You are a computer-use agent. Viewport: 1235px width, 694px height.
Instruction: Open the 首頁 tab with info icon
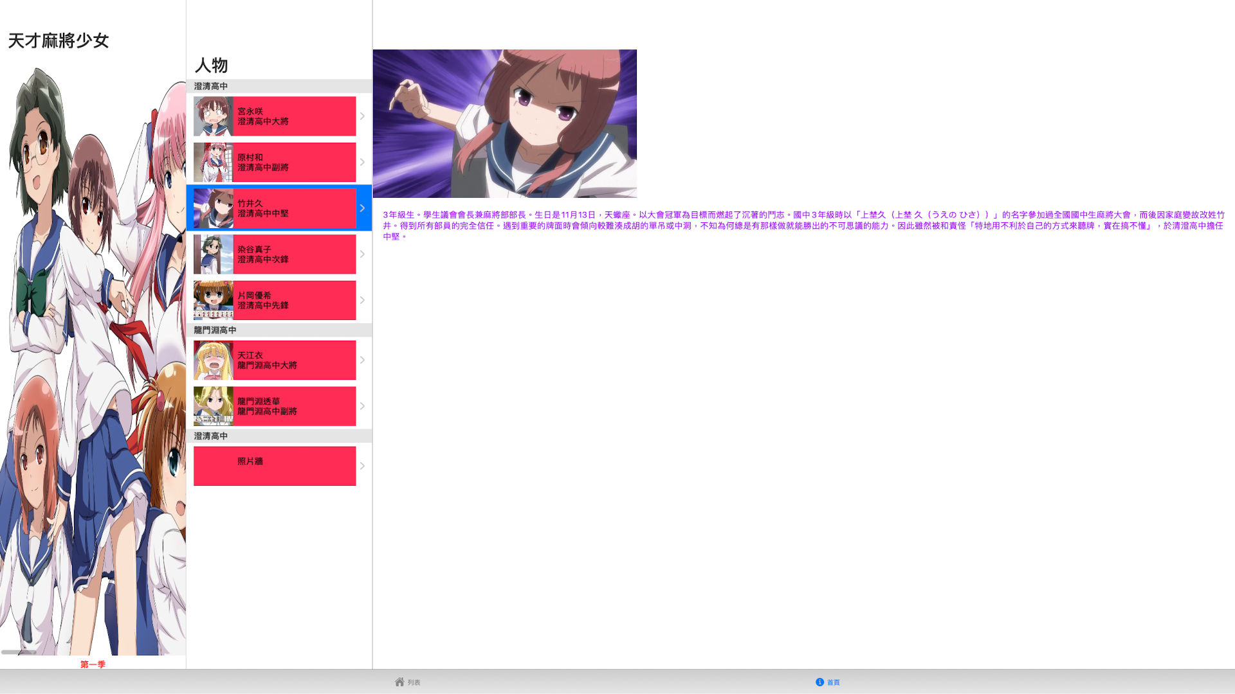pyautogui.click(x=828, y=682)
